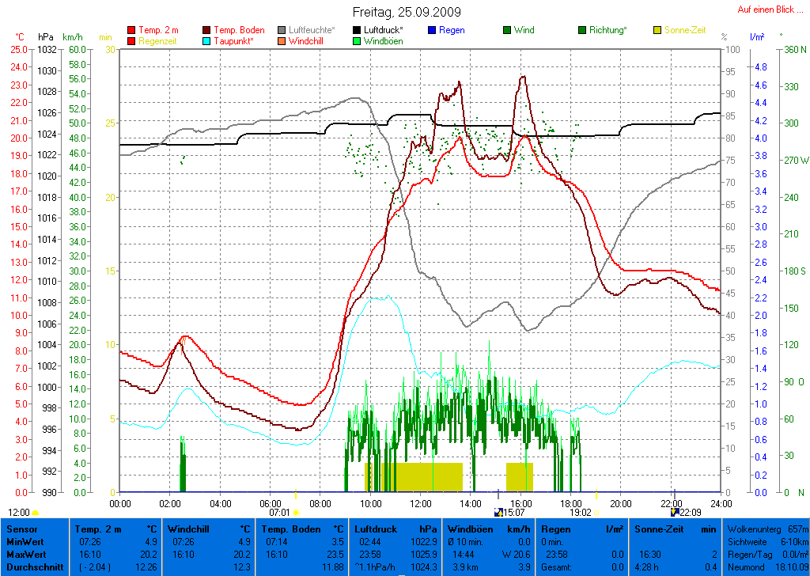Click the yellow Sonne-Zeit legend swatch
The image size is (810, 576).
pyautogui.click(x=657, y=31)
